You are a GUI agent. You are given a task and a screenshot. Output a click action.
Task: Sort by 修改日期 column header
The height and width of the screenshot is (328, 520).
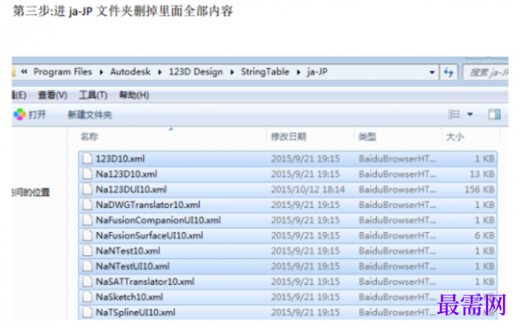[x=289, y=137]
